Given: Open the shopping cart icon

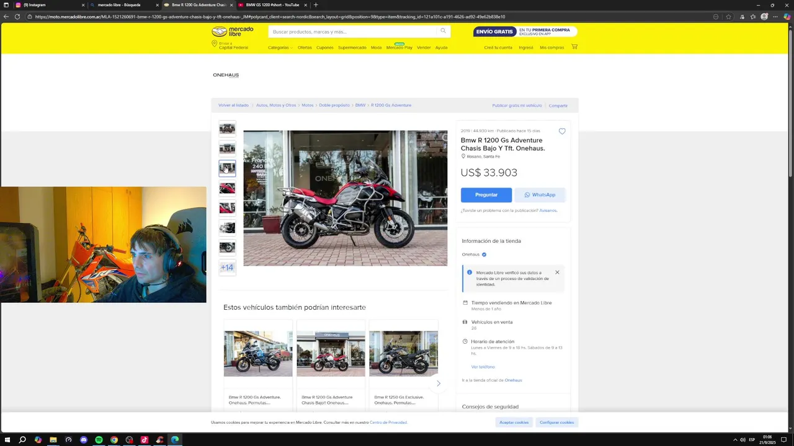Looking at the screenshot, I should [574, 46].
